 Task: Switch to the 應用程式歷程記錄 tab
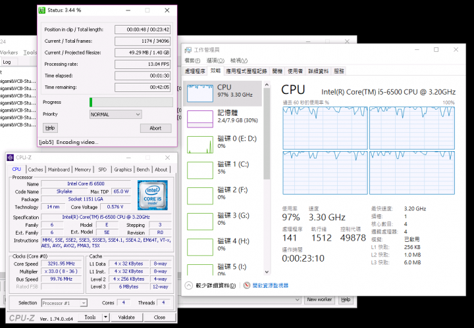pos(247,71)
